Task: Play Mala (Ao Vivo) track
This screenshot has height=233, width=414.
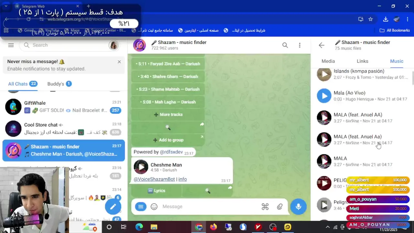Action: point(324,96)
